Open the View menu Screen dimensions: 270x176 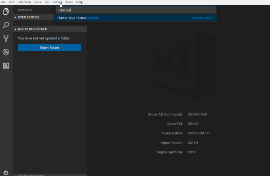click(x=38, y=2)
